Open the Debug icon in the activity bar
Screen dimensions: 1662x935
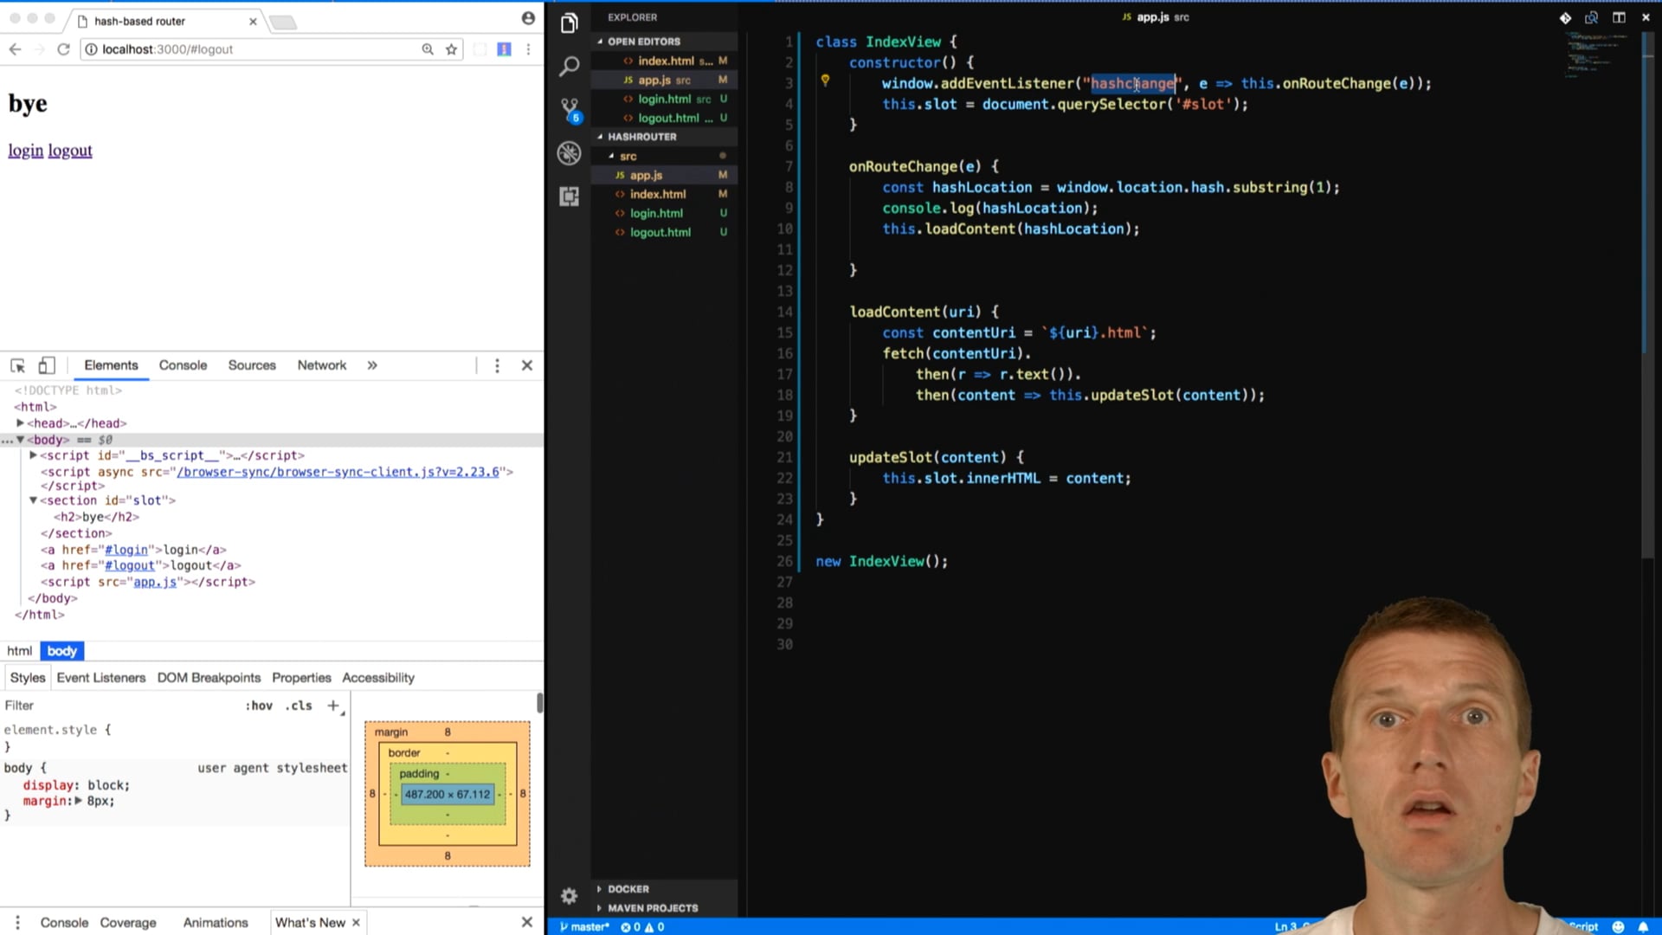pos(569,153)
